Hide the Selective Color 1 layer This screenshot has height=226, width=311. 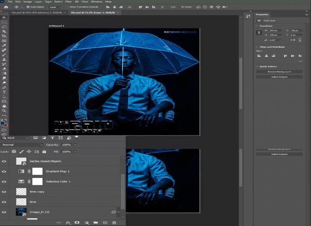pos(4,182)
